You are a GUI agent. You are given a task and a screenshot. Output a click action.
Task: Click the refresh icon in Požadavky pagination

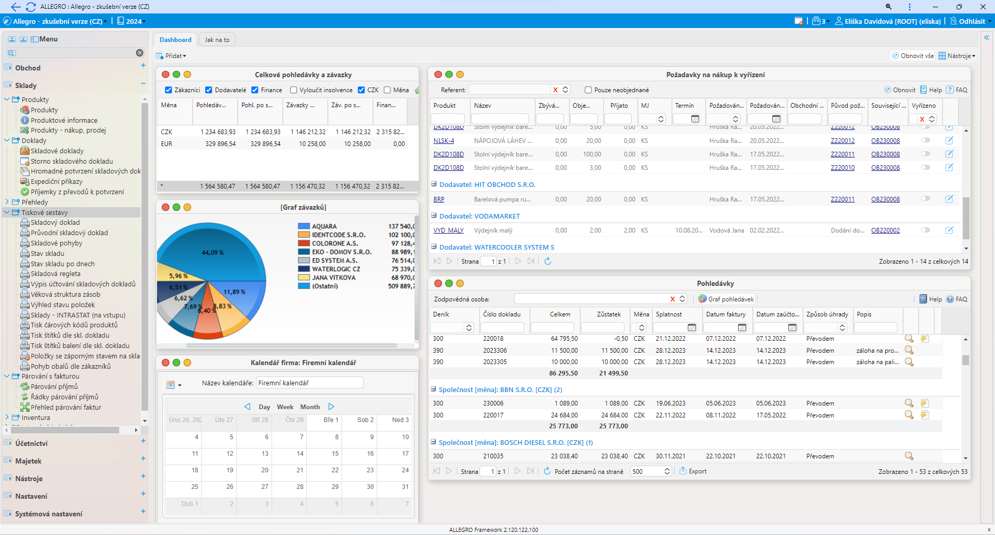tap(547, 262)
